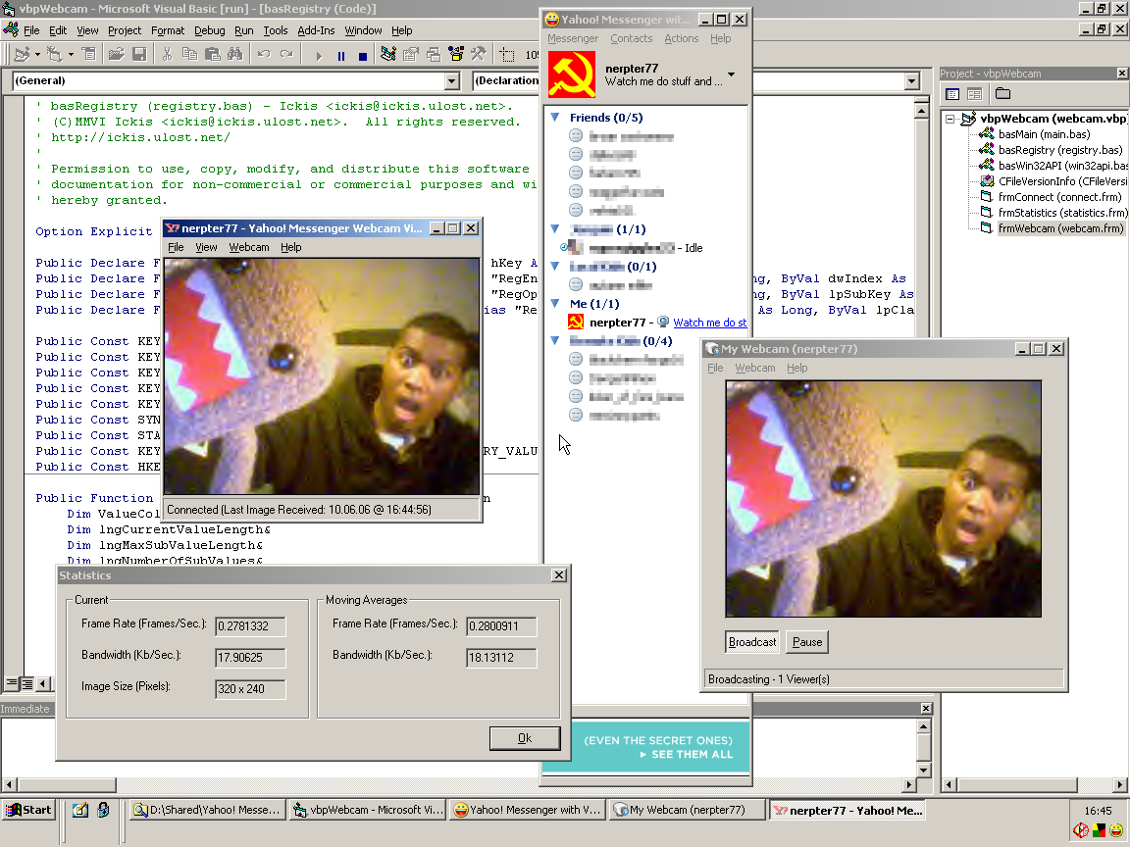Click the Add Standard EXE Project toolbar icon

click(22, 54)
